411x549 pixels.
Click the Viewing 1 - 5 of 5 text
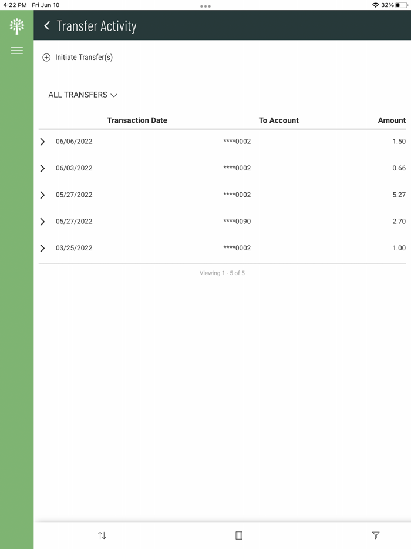coord(222,273)
